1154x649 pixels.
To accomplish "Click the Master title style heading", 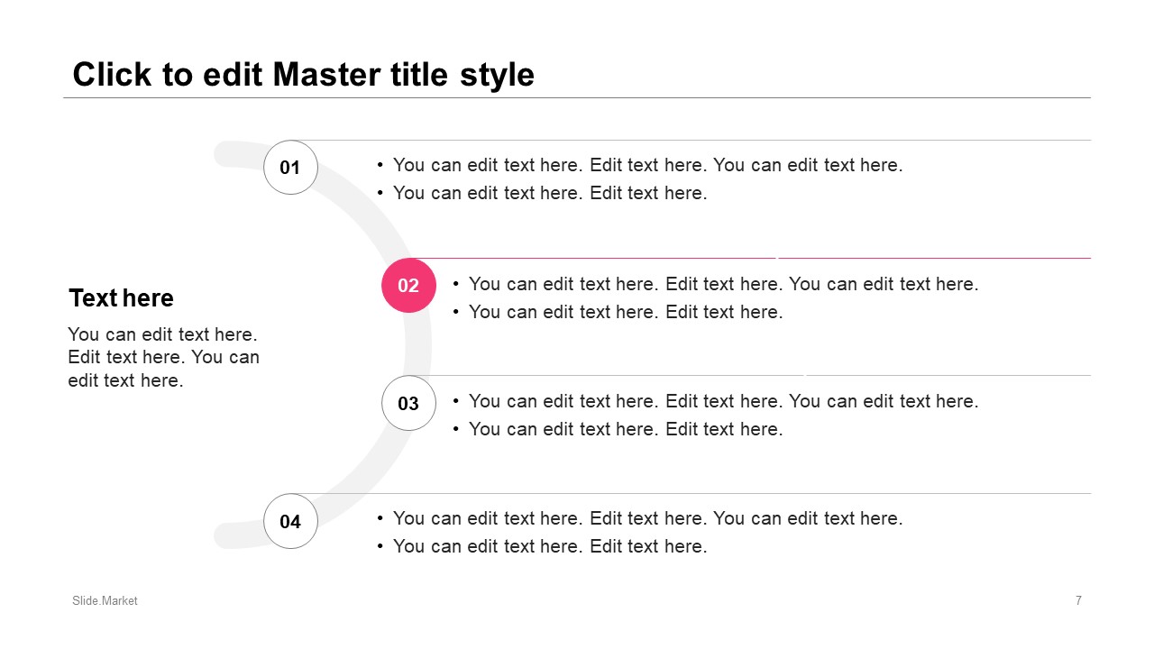I will (304, 74).
